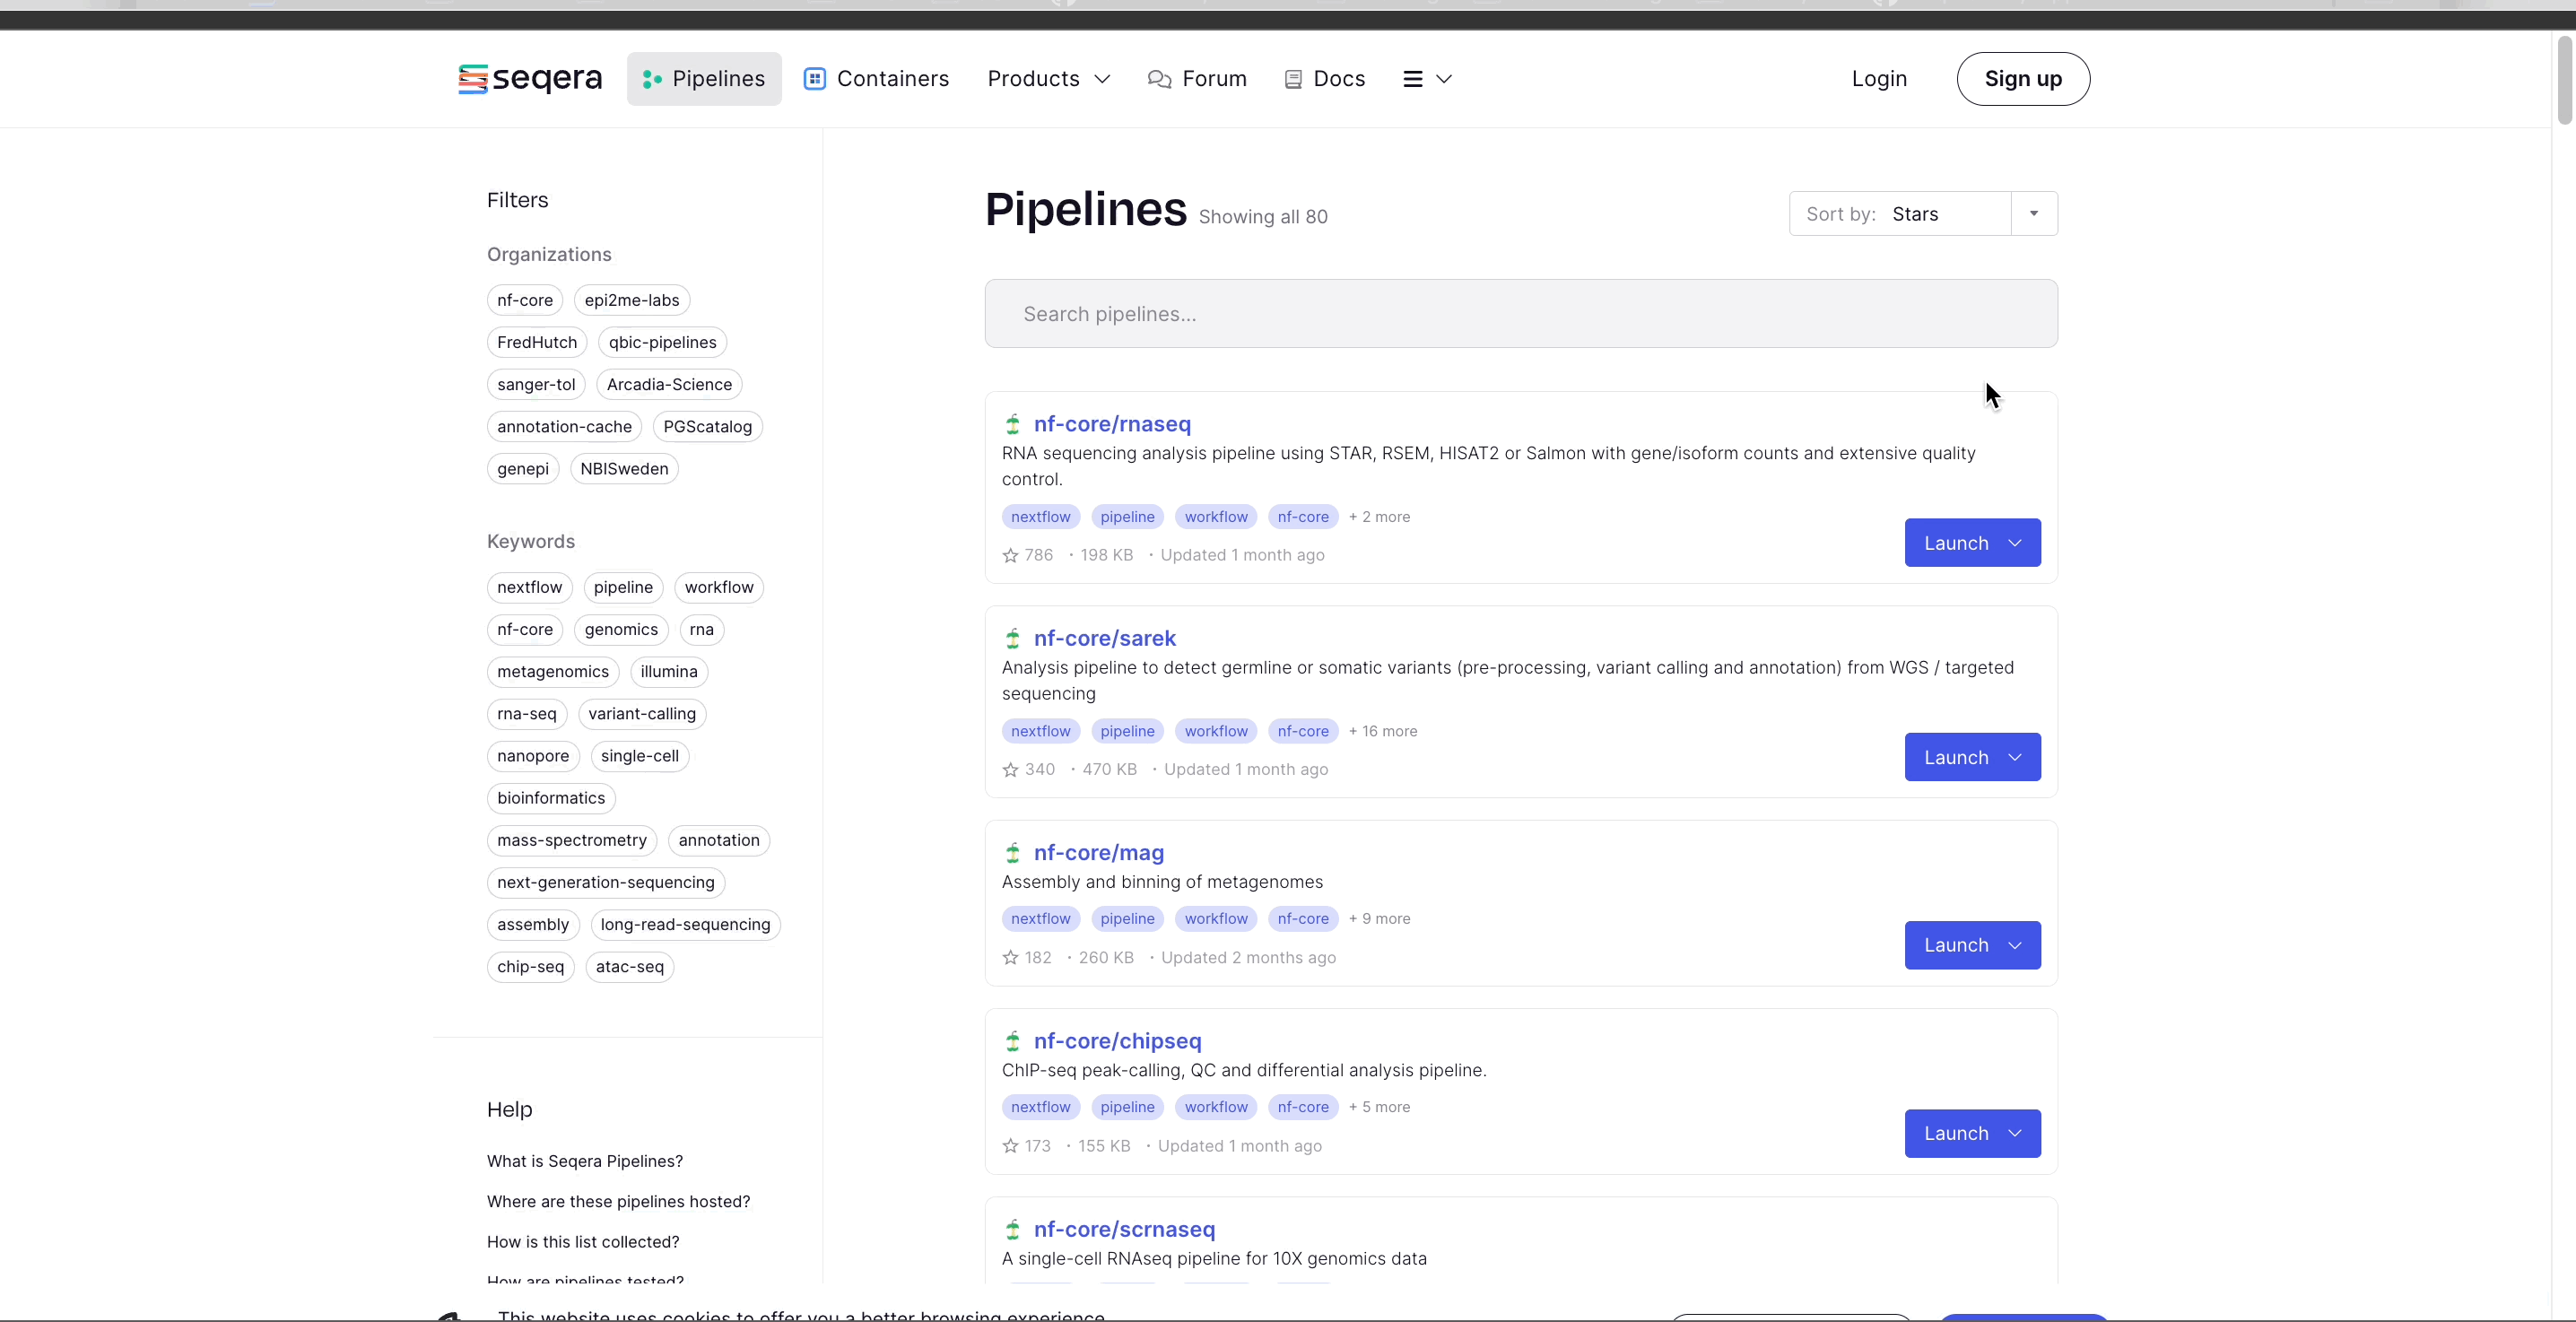
Task: Click the Seqera logo
Action: click(x=528, y=79)
